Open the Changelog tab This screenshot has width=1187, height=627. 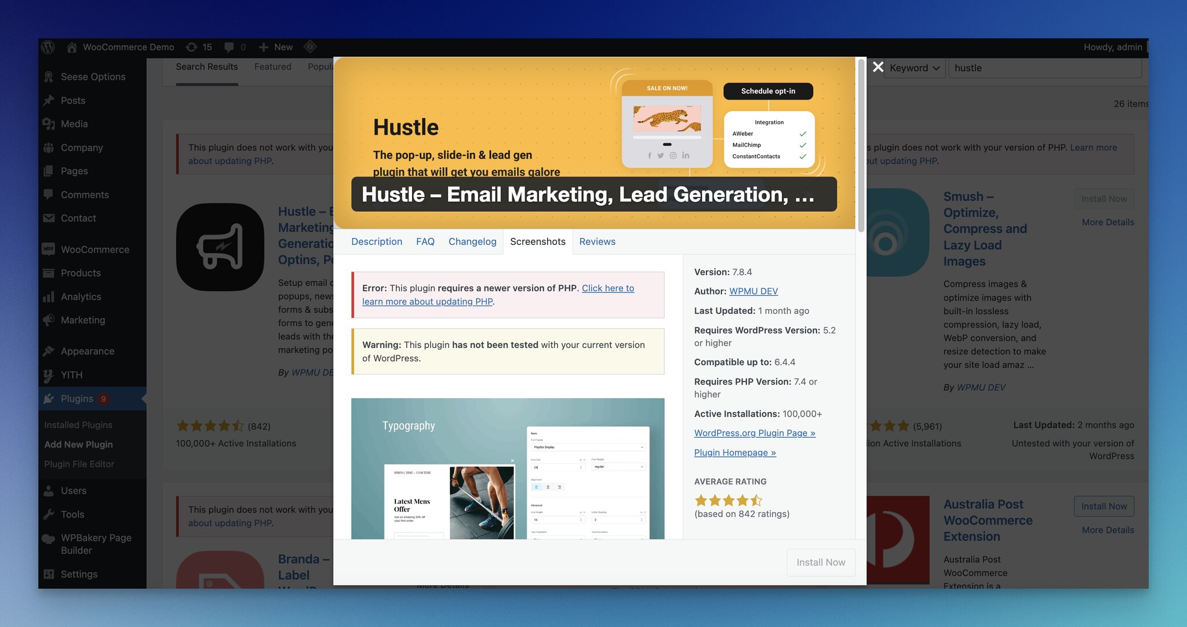[472, 241]
